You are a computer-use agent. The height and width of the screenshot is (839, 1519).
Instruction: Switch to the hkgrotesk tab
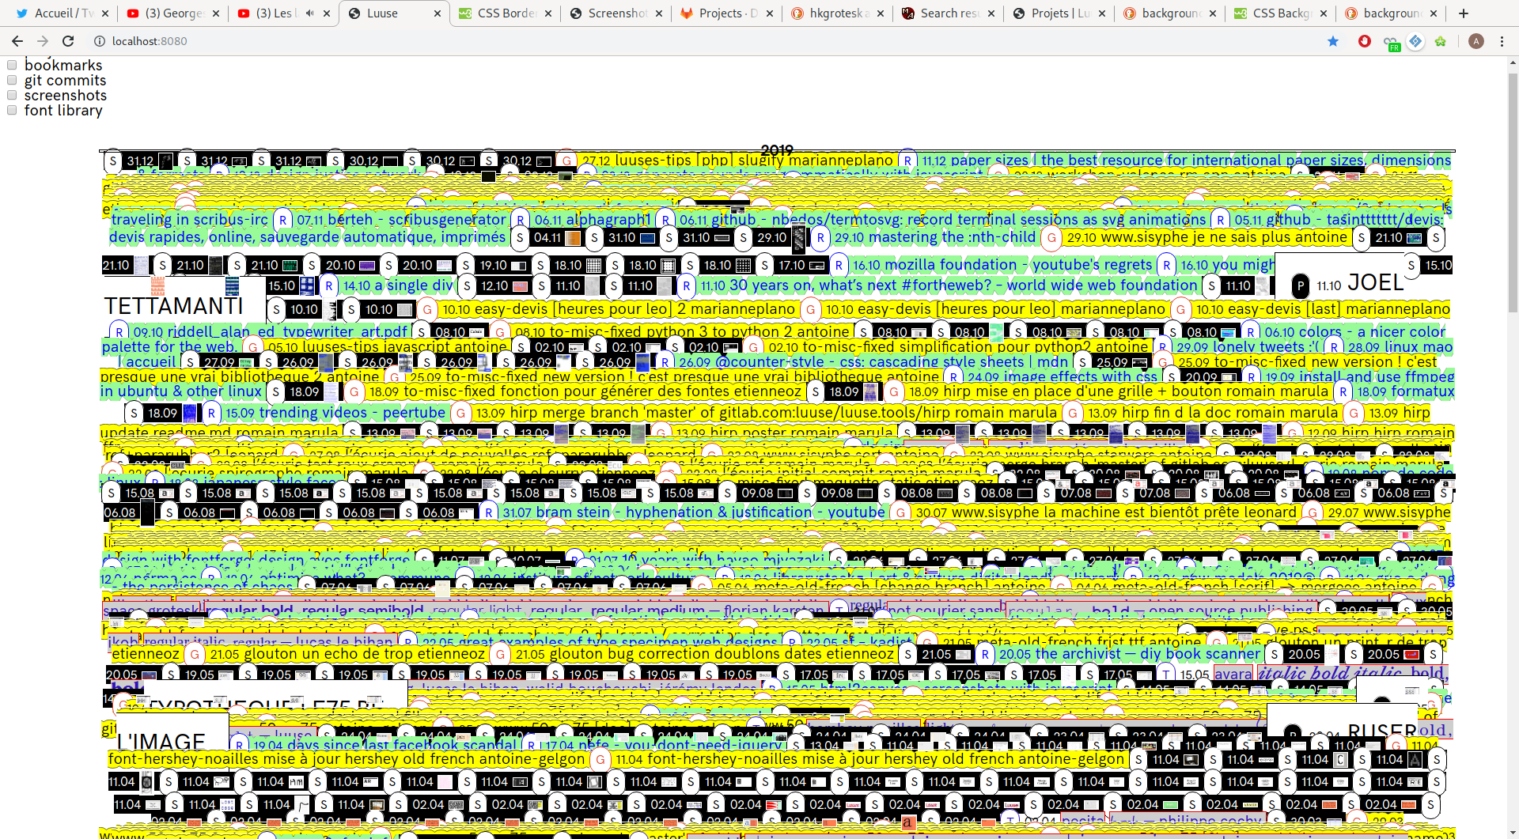tap(835, 13)
